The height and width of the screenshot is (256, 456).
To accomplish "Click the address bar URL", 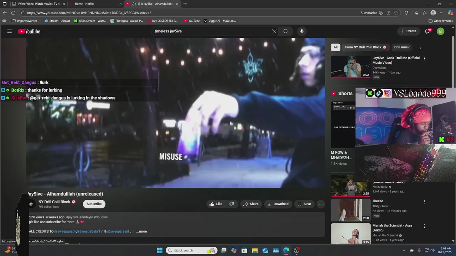I will (89, 13).
